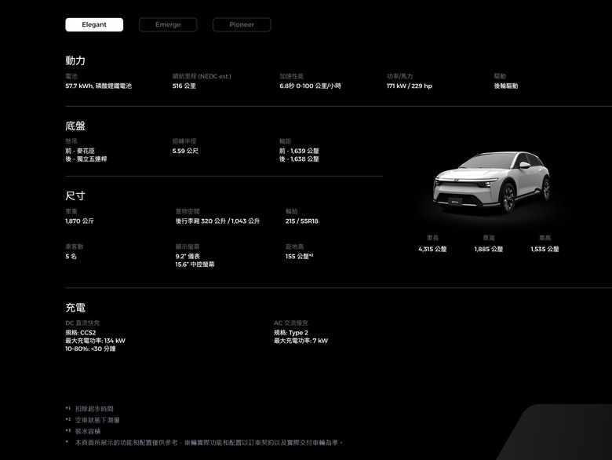Screen dimensions: 612x460
Task: Click the 10-80%: <30 分鐘 charge time
Action: pos(90,349)
